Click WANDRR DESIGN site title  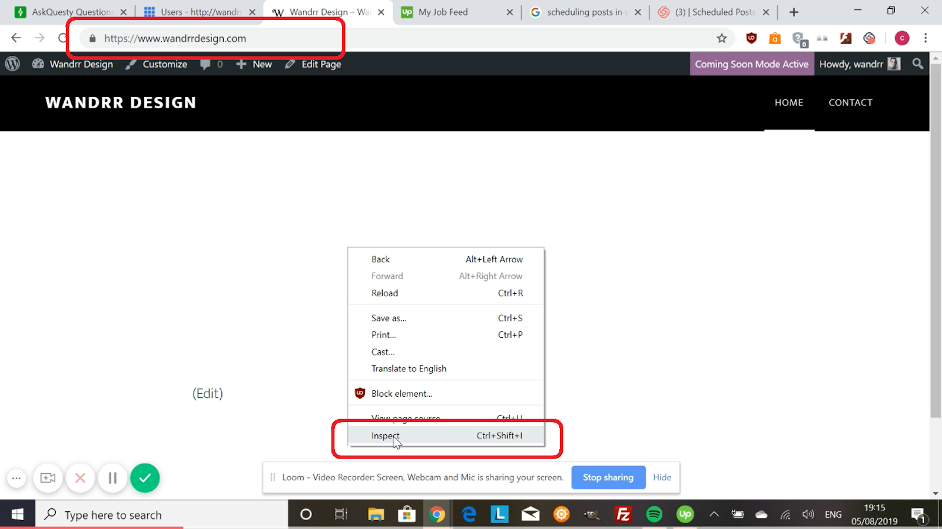(x=121, y=103)
